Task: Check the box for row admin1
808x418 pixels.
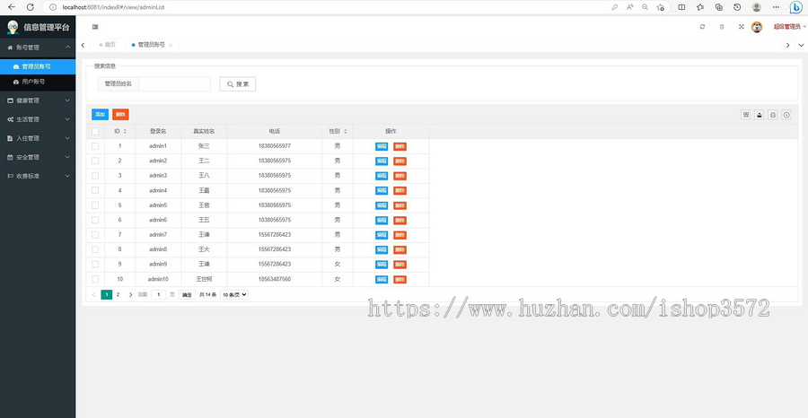Action: pyautogui.click(x=95, y=146)
